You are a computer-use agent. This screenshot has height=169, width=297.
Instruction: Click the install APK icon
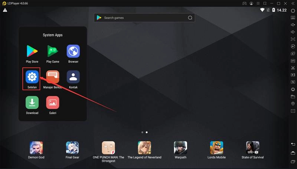293,61
